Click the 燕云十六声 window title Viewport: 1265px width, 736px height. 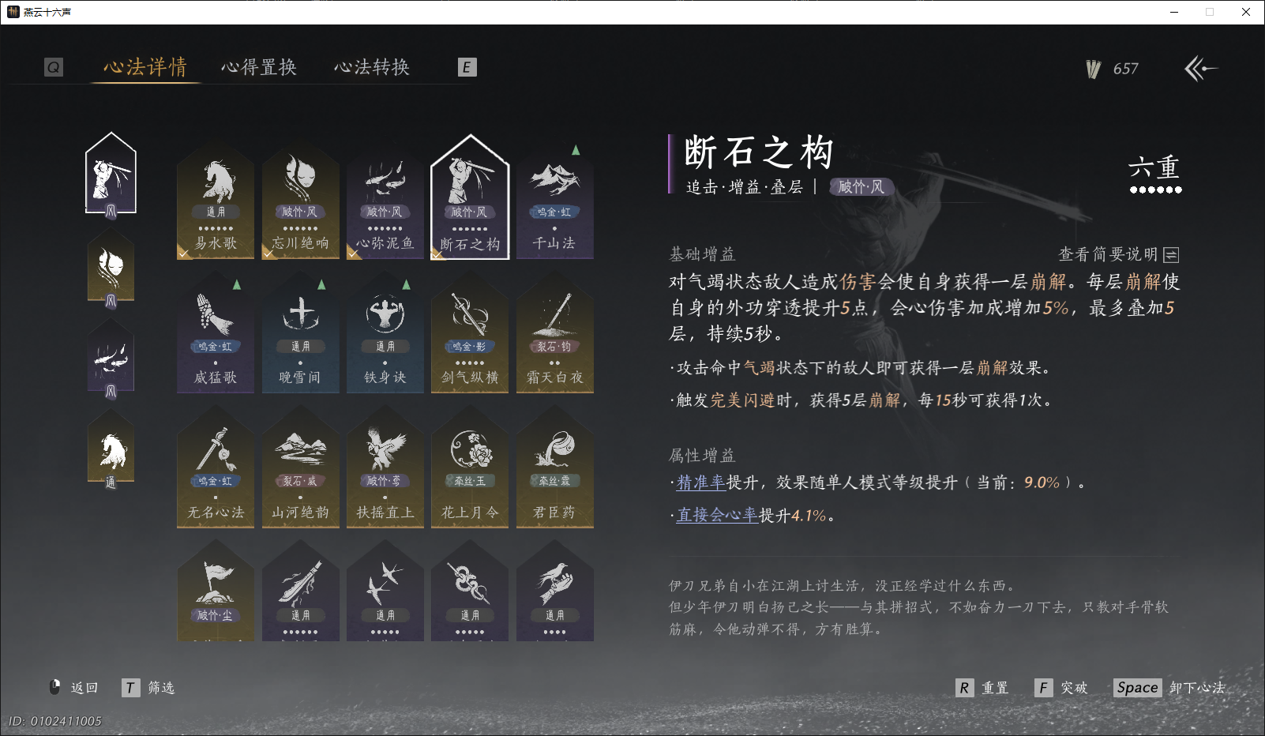(x=47, y=12)
